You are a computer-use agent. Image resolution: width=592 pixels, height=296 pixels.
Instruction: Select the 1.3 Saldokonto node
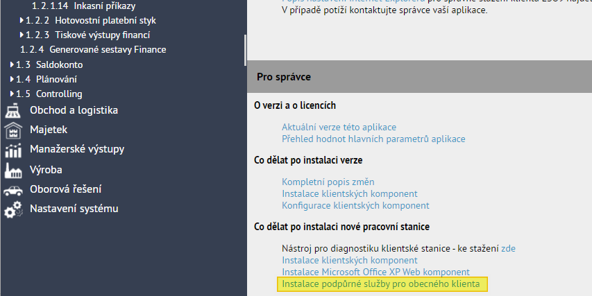pyautogui.click(x=49, y=64)
